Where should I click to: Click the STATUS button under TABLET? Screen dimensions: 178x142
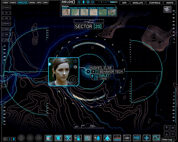tap(104, 79)
